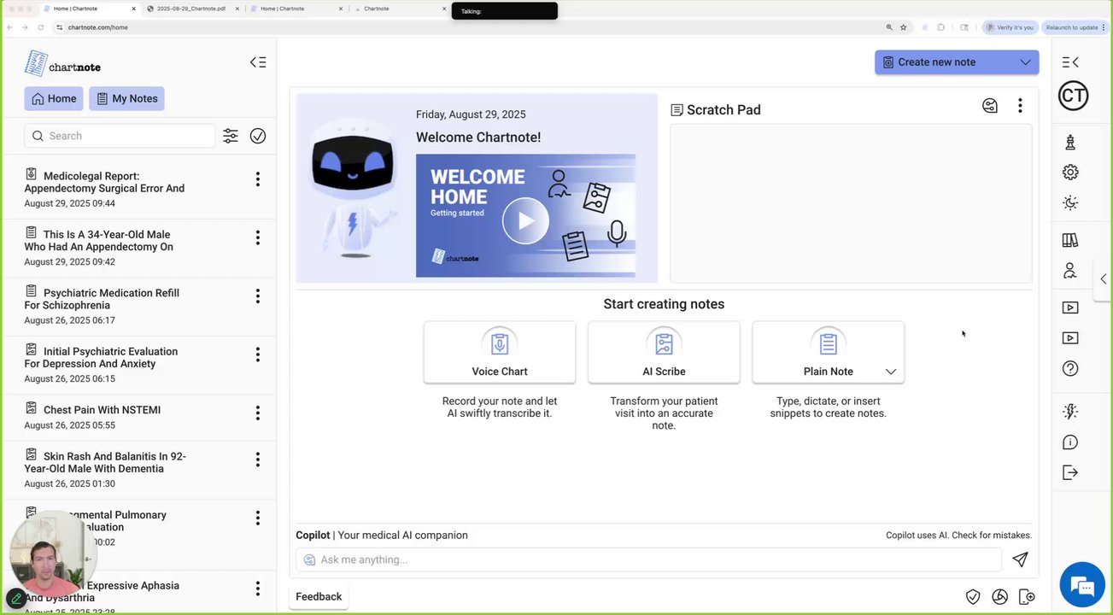
Task: Reload the page in the browser
Action: pyautogui.click(x=40, y=27)
